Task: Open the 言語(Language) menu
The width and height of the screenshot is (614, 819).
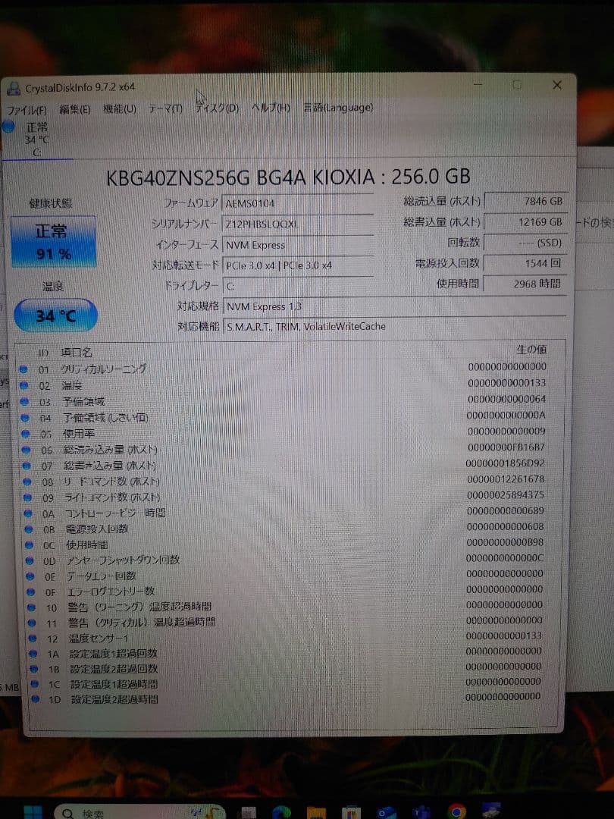Action: coord(338,108)
